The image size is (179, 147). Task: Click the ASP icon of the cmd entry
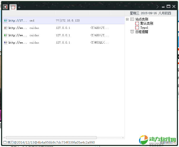point(6,20)
